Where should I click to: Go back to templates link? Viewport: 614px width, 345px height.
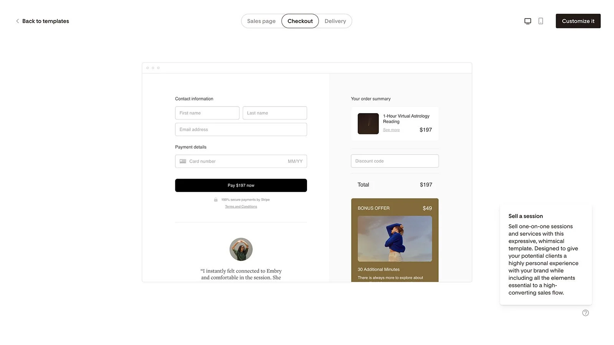click(46, 21)
